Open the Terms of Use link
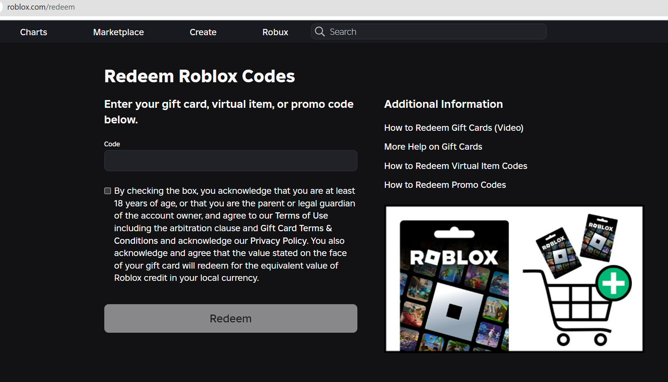Screen dimensions: 668x382 coord(301,216)
